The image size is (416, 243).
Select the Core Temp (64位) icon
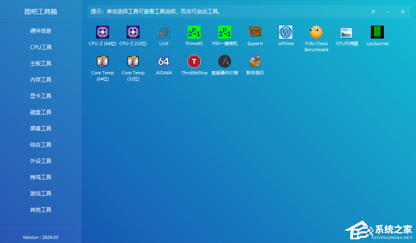coord(103,61)
